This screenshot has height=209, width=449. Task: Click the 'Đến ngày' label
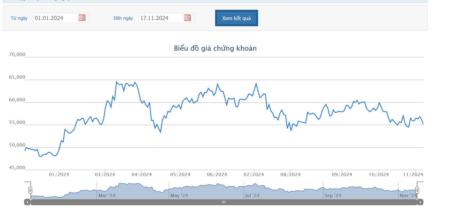[123, 18]
